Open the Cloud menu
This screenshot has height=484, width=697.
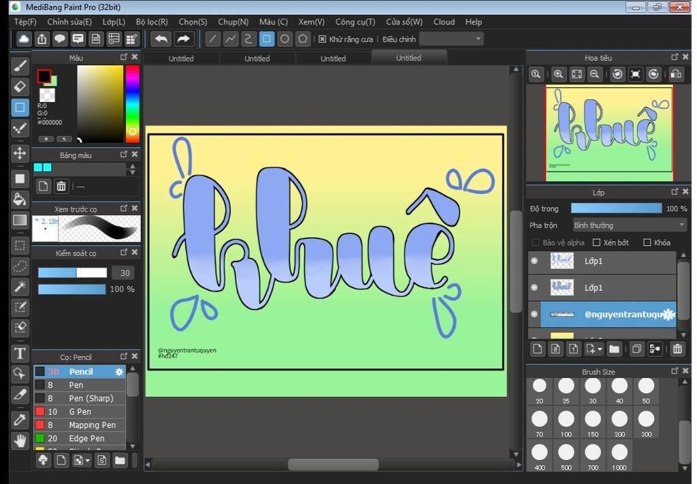tap(444, 22)
